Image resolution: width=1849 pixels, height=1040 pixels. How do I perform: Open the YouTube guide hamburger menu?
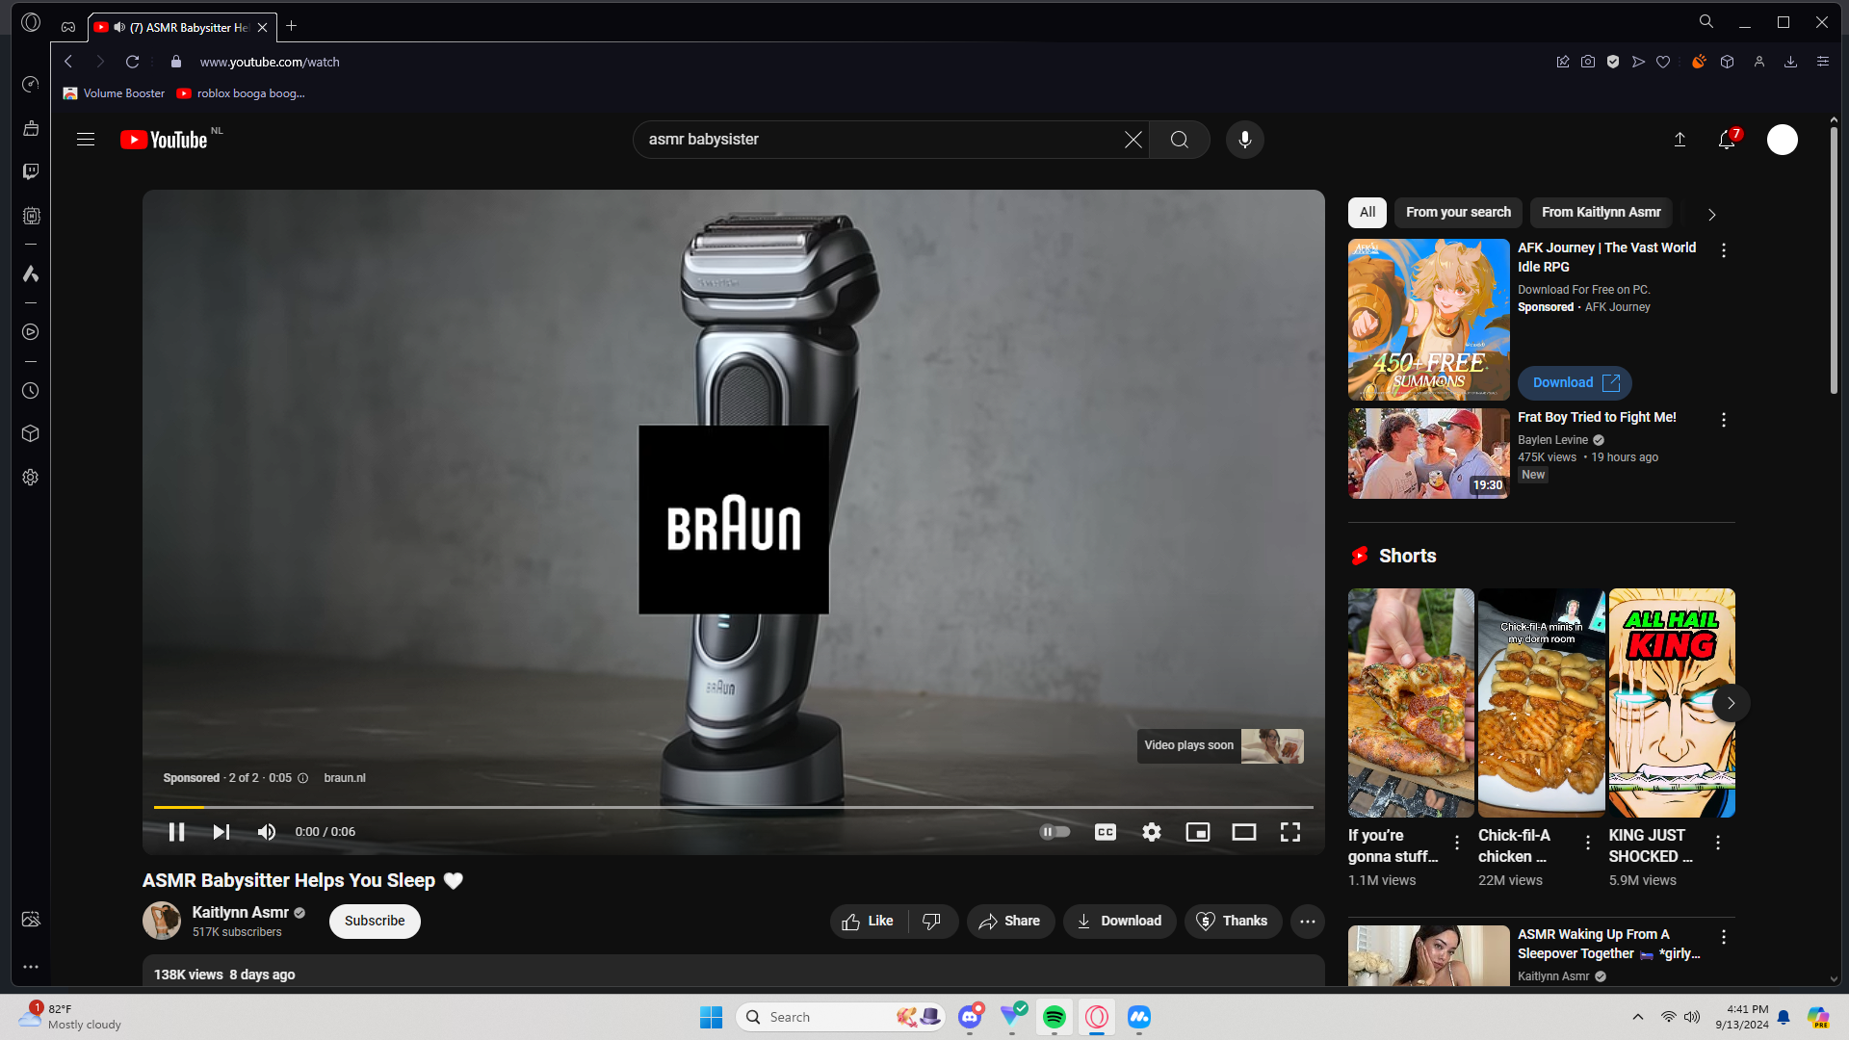(x=86, y=140)
